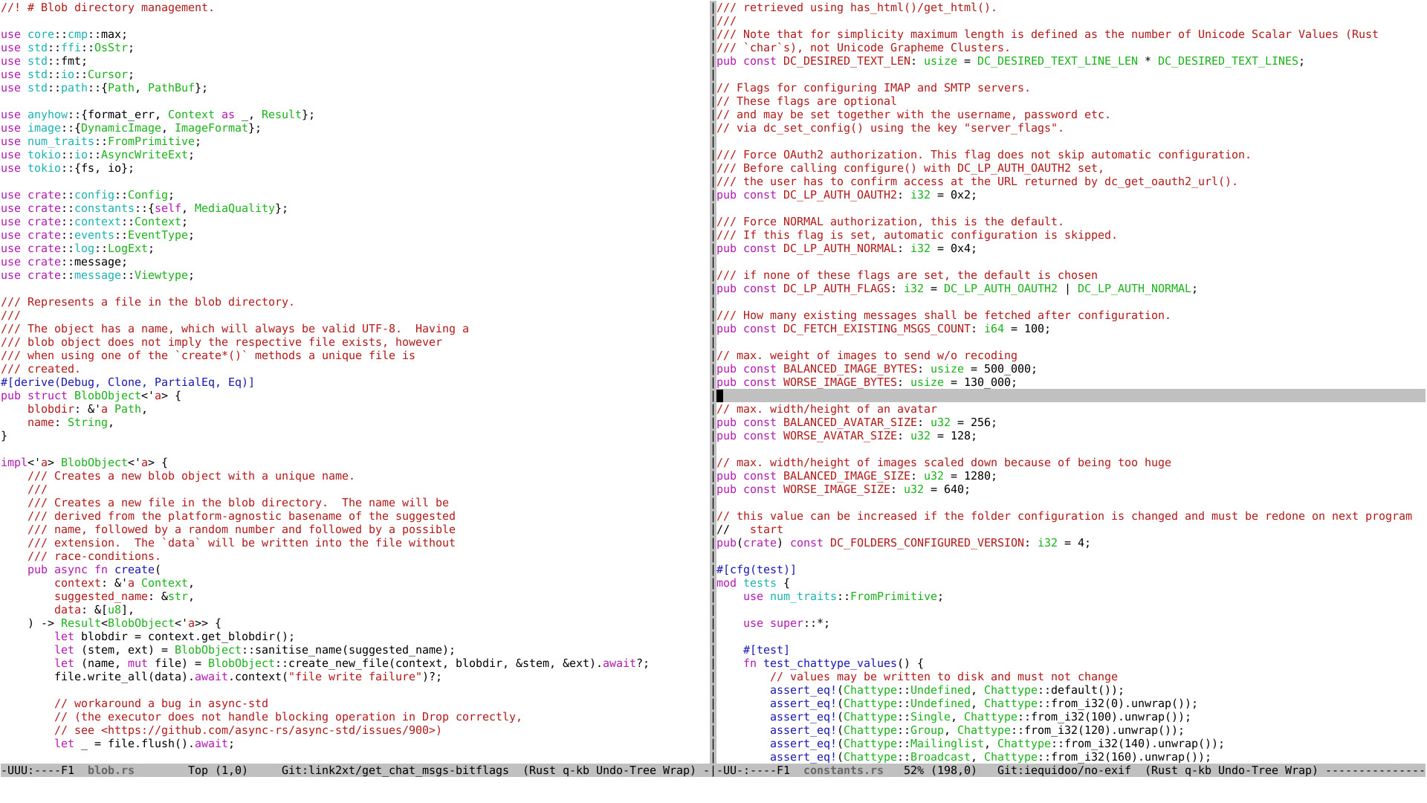Open the Git:iequidoo/no-exif branch indicator
This screenshot has height=803, width=1427.
click(x=1064, y=770)
